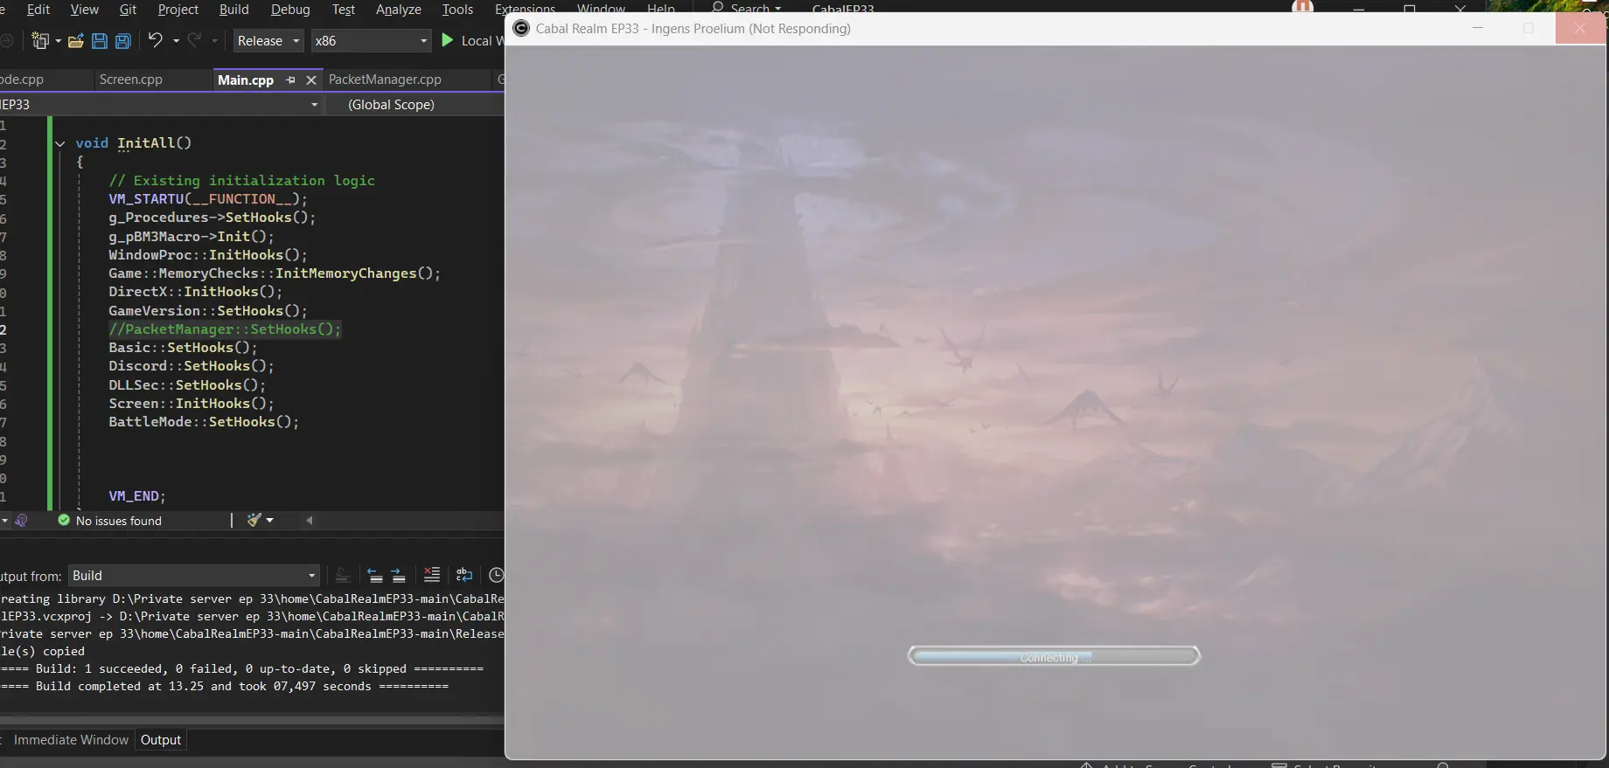This screenshot has width=1609, height=768.
Task: Pin the Main.cpp tab
Action: pos(290,80)
